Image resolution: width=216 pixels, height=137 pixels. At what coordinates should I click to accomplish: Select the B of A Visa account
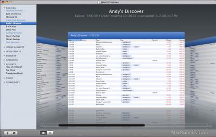click(11, 26)
